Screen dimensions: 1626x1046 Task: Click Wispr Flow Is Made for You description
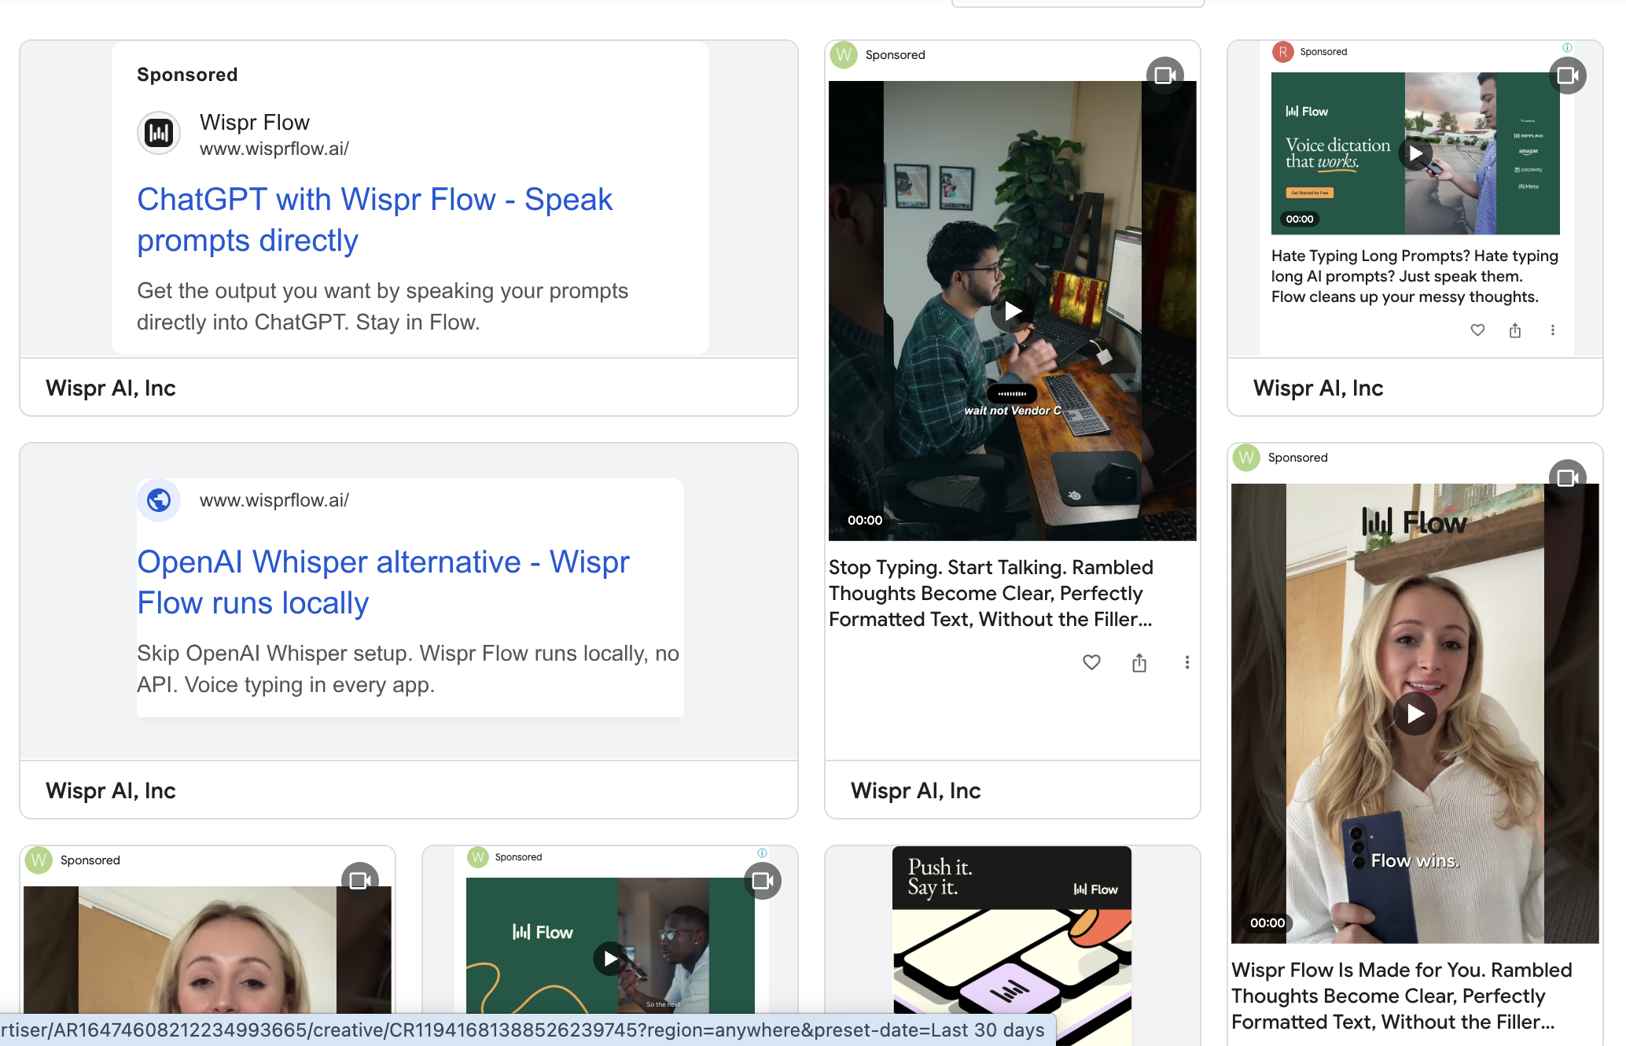[x=1402, y=996]
